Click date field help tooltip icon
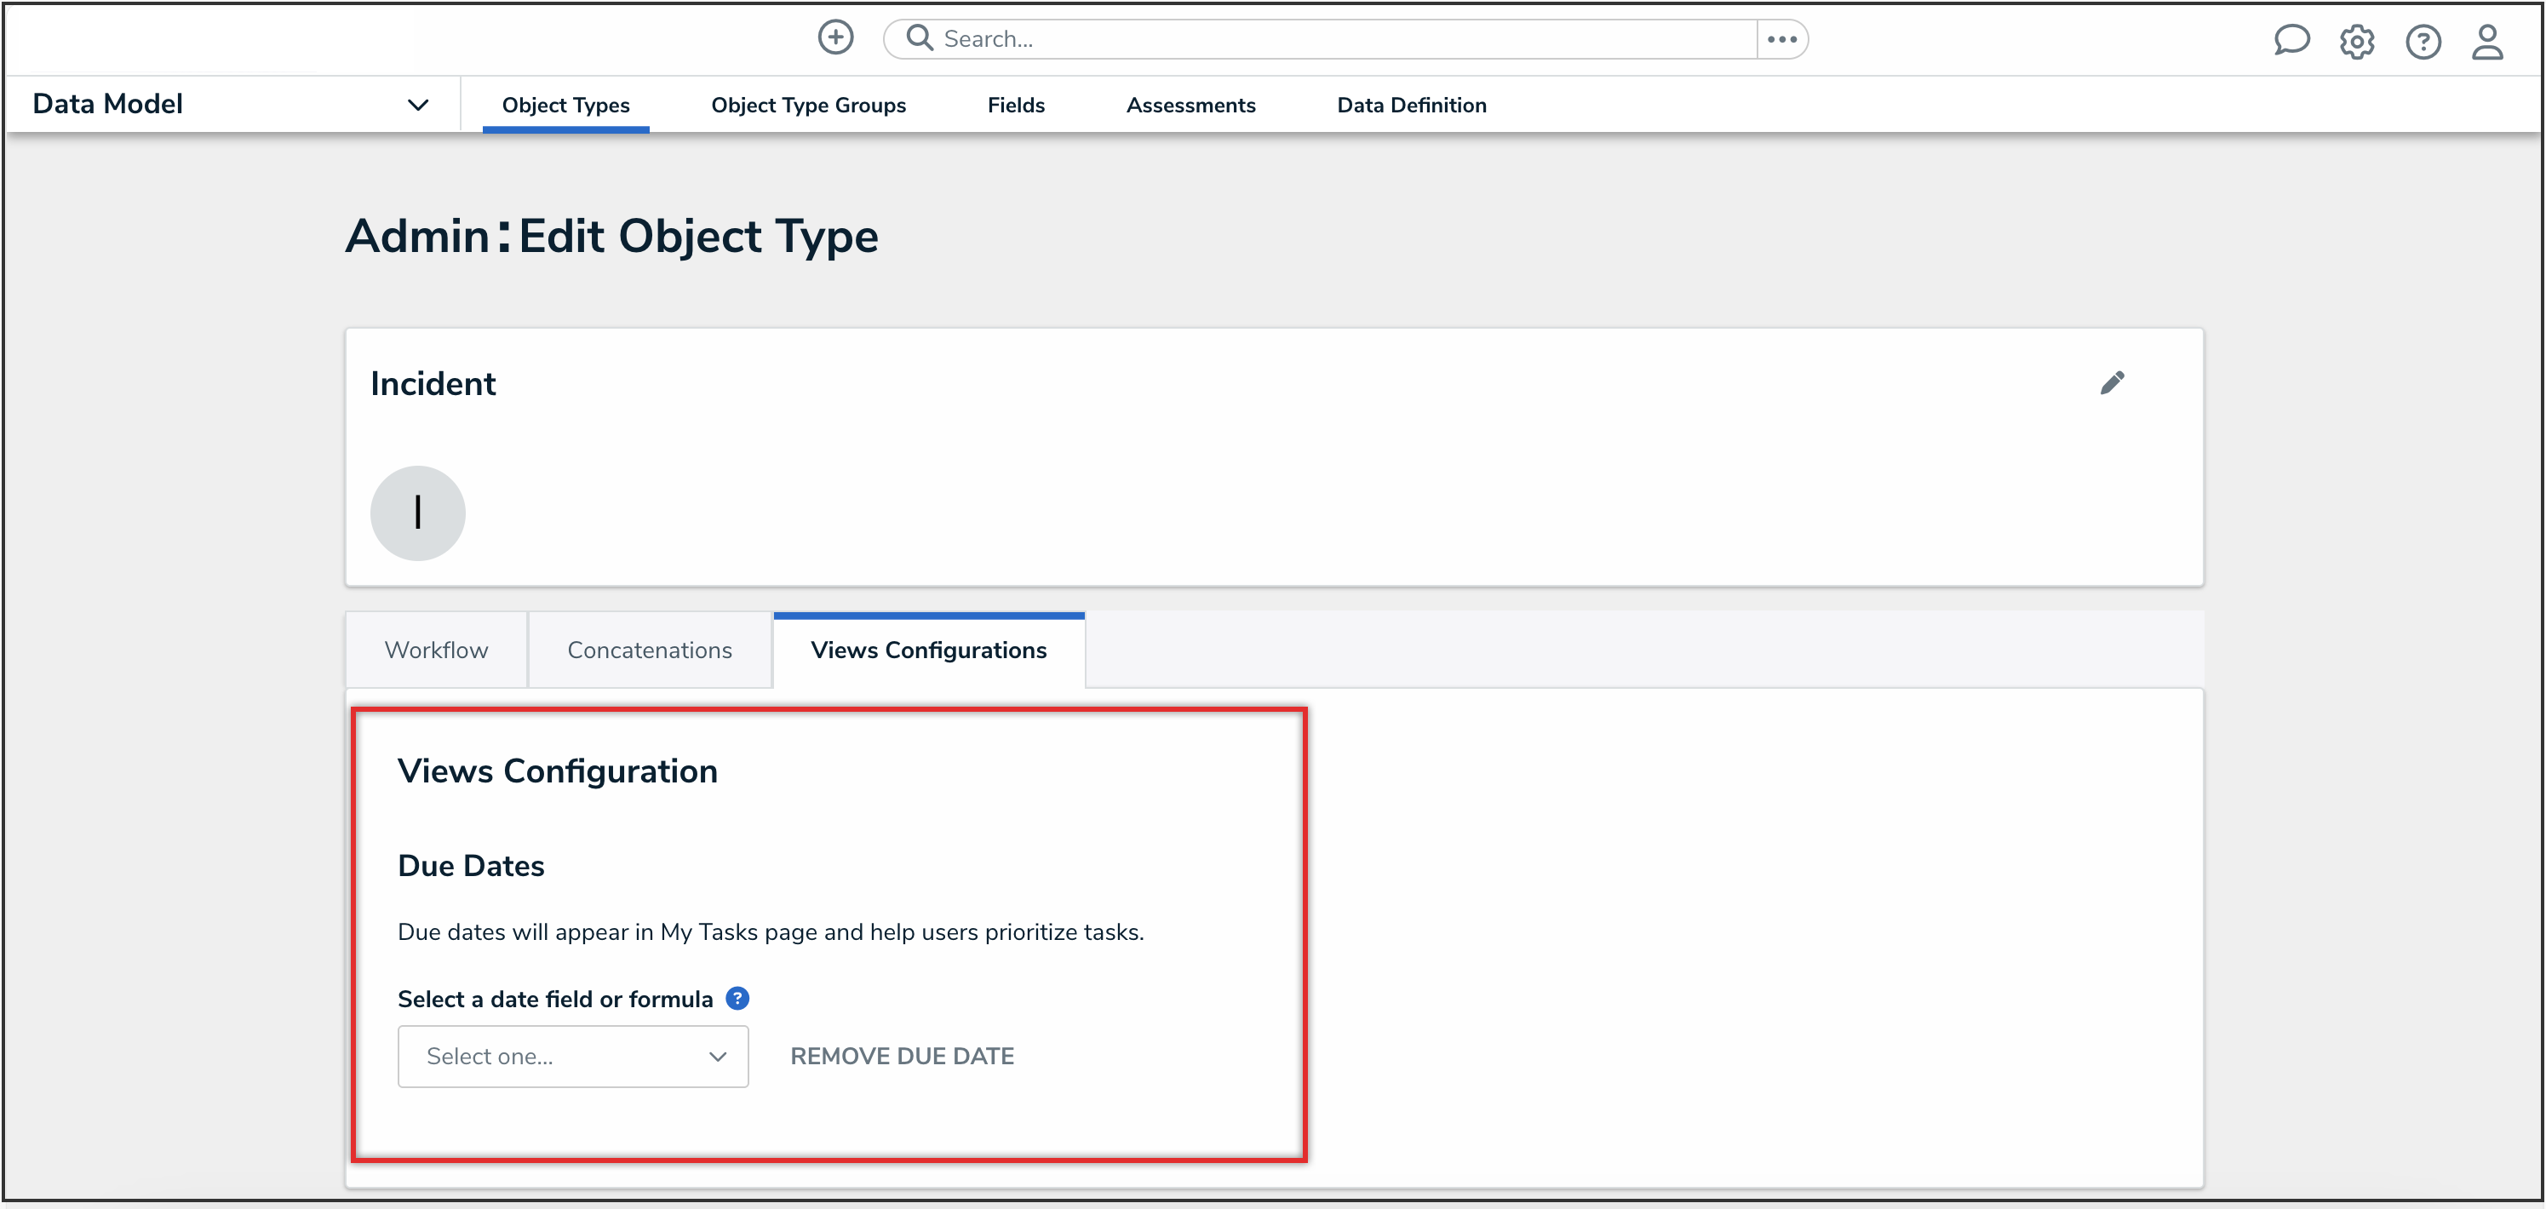 737,999
